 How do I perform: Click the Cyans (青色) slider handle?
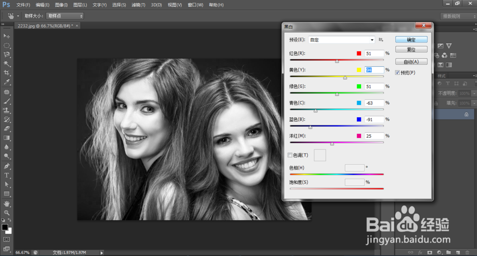(316, 111)
